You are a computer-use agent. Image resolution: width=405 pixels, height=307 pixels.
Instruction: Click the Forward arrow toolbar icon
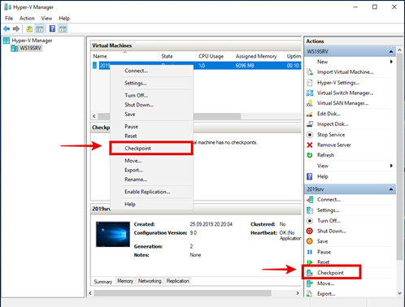[16, 28]
